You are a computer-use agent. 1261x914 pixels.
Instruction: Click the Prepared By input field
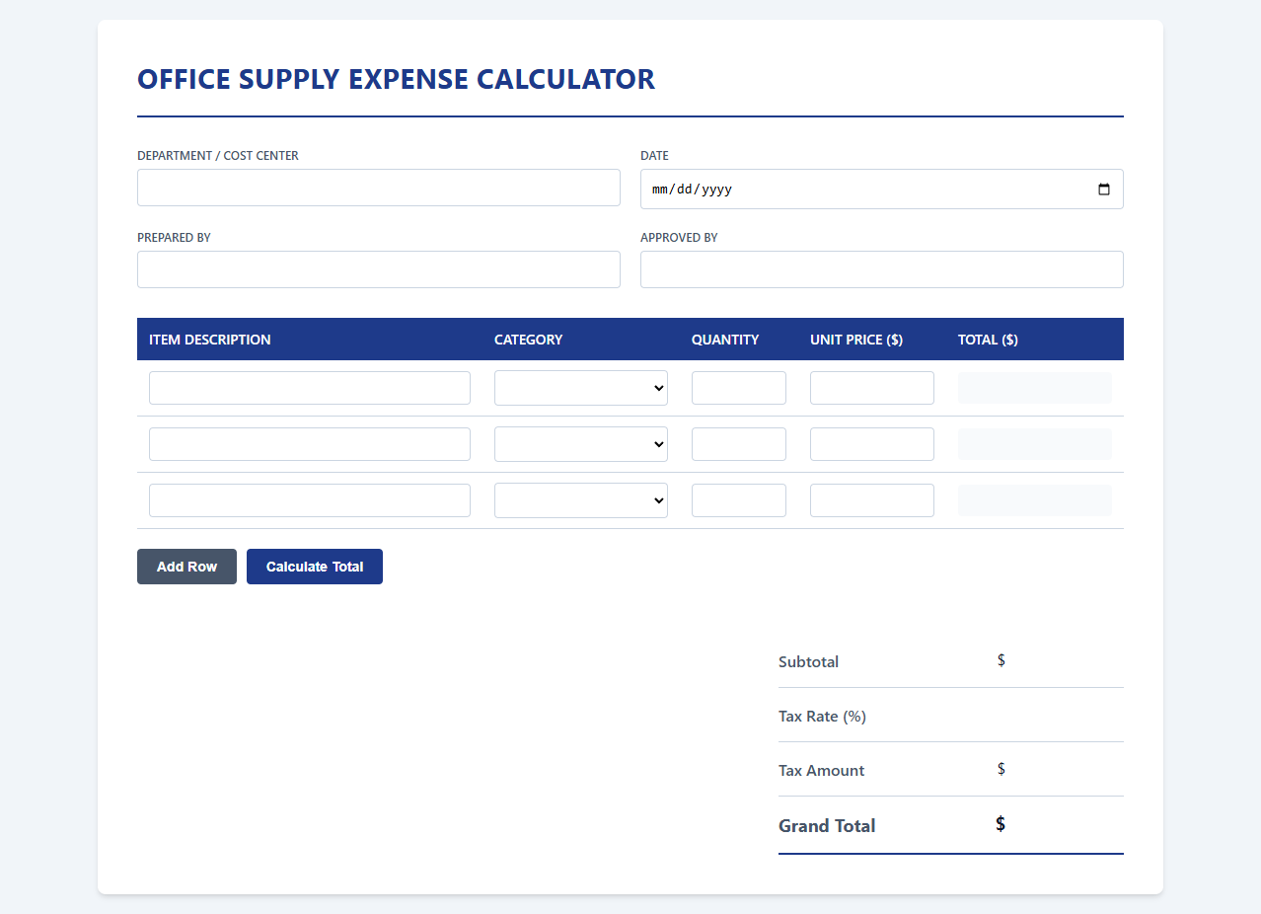(379, 269)
